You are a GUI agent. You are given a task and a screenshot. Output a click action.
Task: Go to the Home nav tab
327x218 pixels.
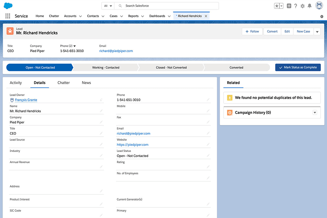(40, 16)
